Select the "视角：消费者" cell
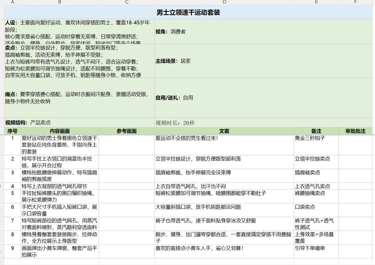 [263, 31]
